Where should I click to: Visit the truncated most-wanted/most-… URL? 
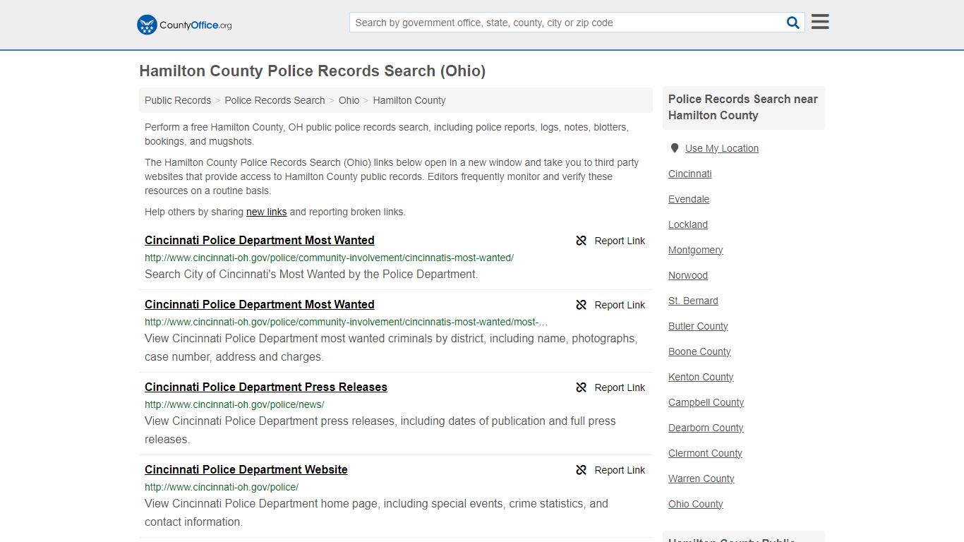pos(346,322)
